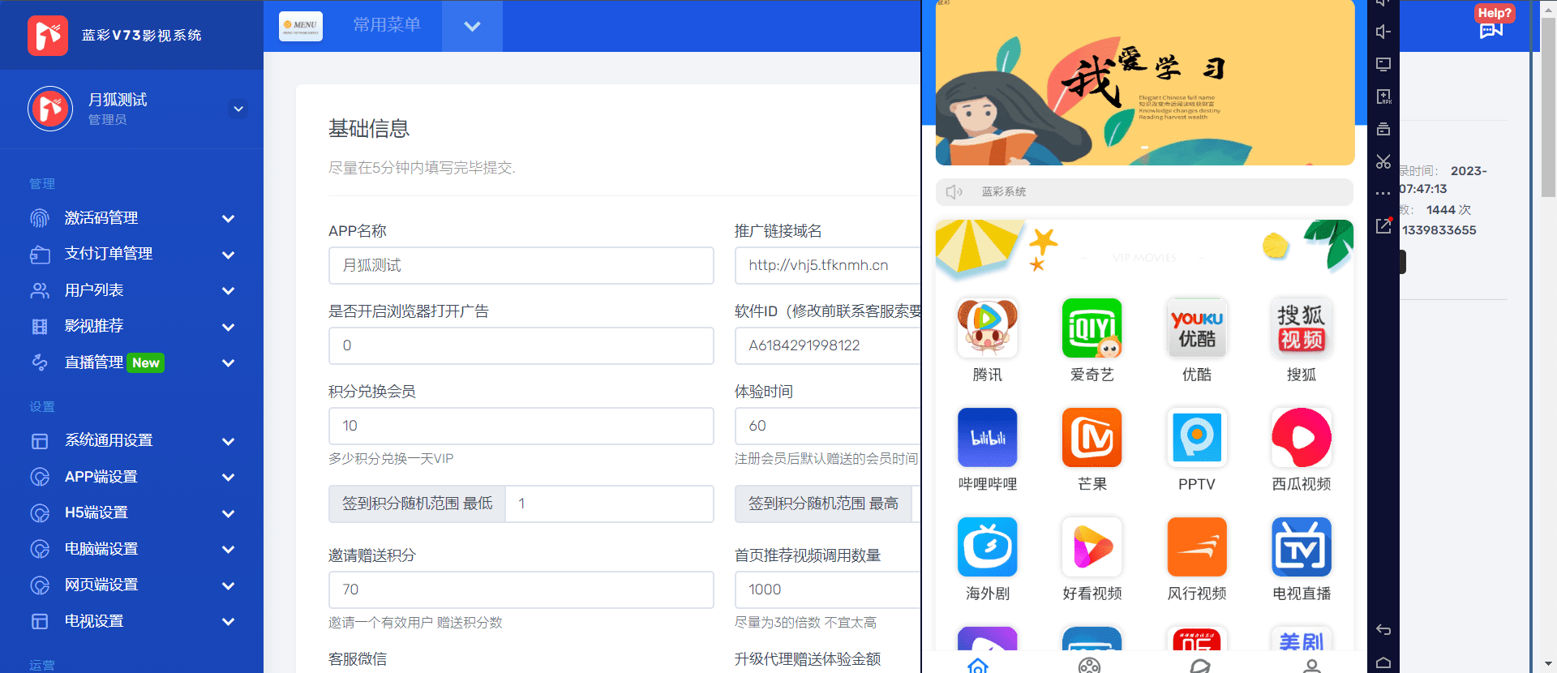Tap the film reel tab in the app's bottom bar
1557x673 pixels.
(x=1089, y=666)
